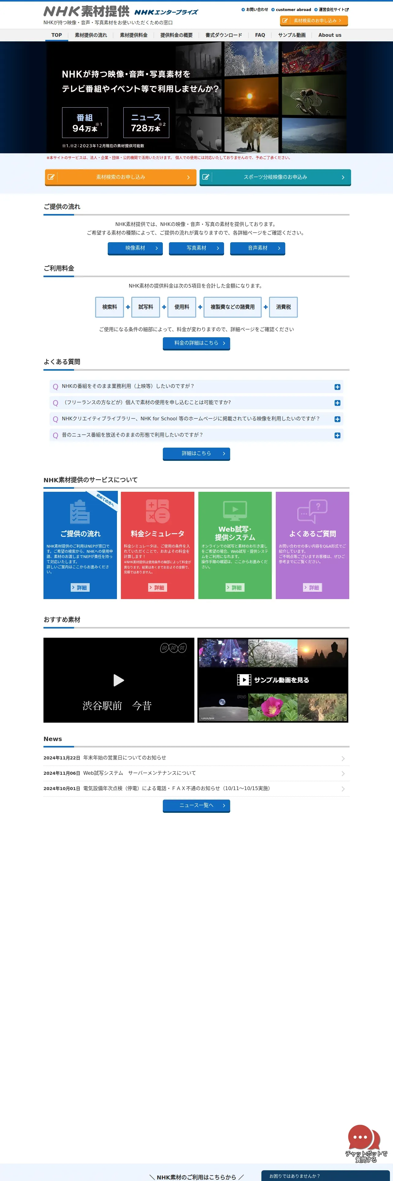Click the ニュース 728万本 counter box
This screenshot has height=1181, width=393.
(146, 122)
